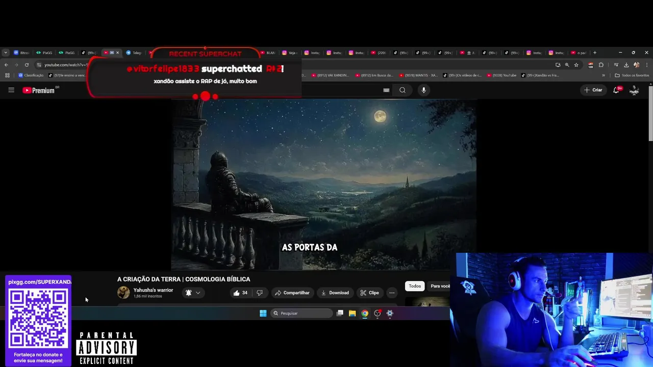Image resolution: width=653 pixels, height=367 pixels.
Task: Open the on-screen keyboard icon in search
Action: [x=386, y=90]
